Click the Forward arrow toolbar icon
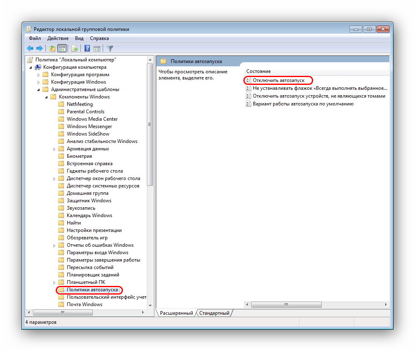Screen dimensions: 415x351 (40, 49)
